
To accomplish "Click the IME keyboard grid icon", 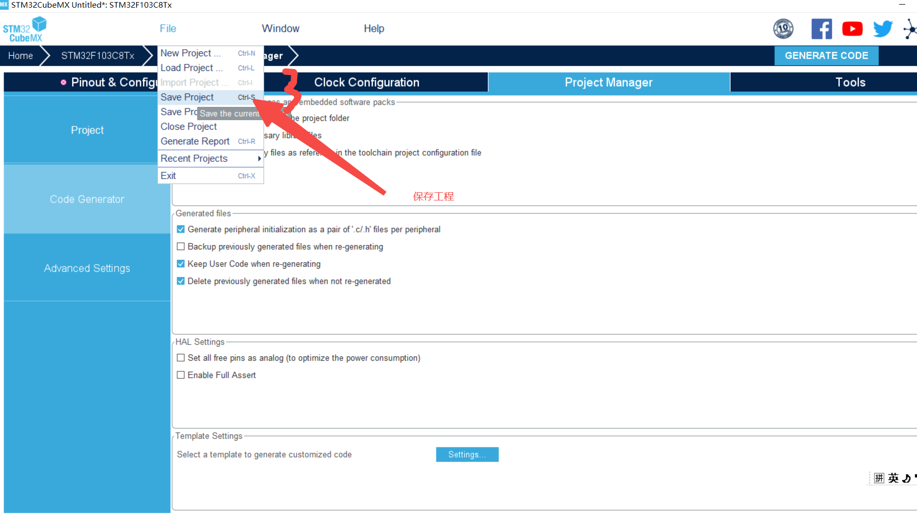I will pyautogui.click(x=879, y=478).
